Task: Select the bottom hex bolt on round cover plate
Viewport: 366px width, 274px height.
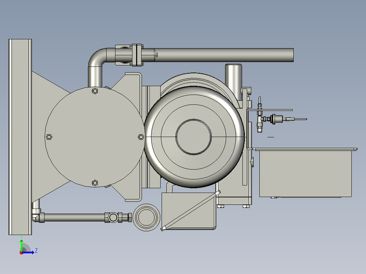Action: (x=95, y=183)
